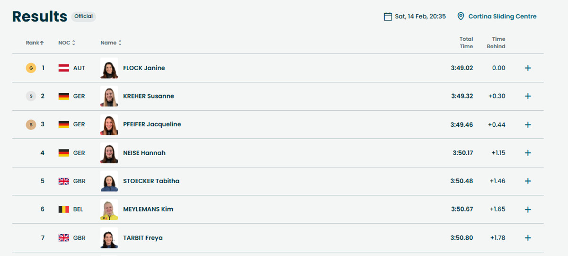Expand details for FLOCK Janine
568x256 pixels.
point(528,68)
